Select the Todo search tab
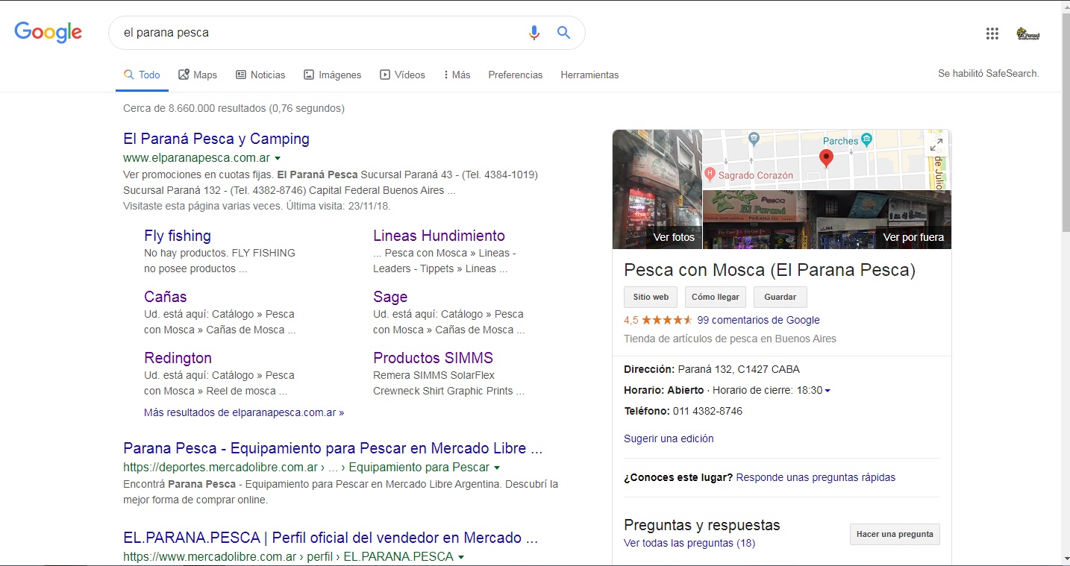The image size is (1070, 566). pyautogui.click(x=142, y=75)
